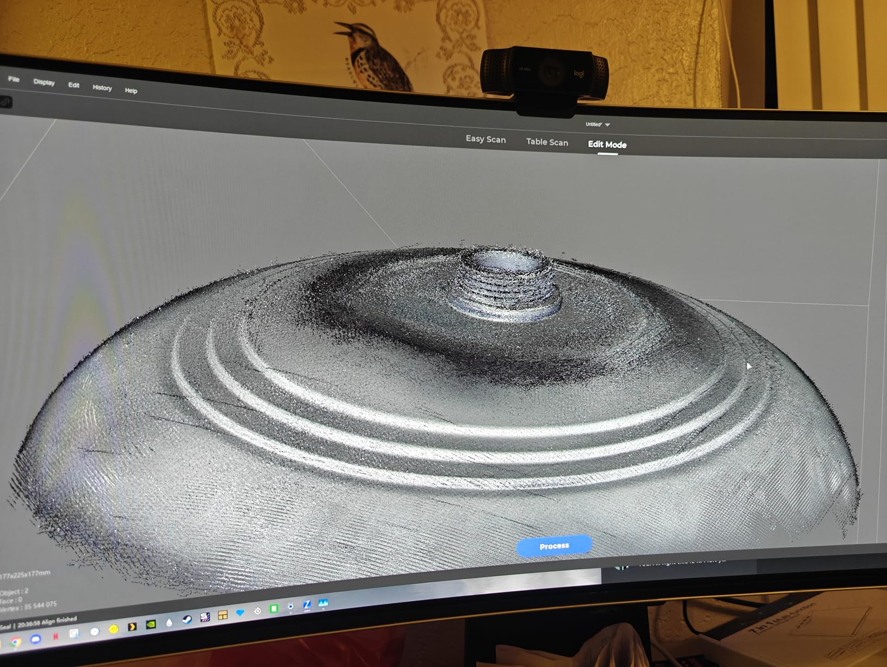Viewport: 887px width, 667px height.
Task: Open the white droplet taskbar app
Action: (x=169, y=622)
